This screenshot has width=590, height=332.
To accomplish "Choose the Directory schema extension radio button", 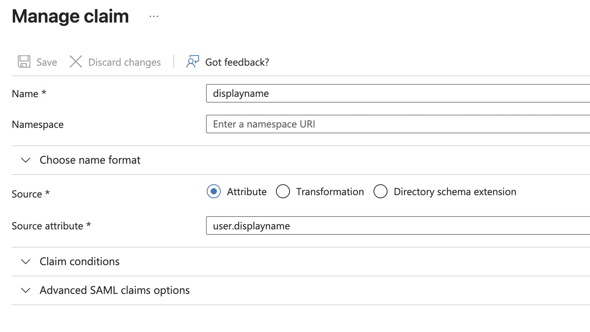I will (x=381, y=192).
